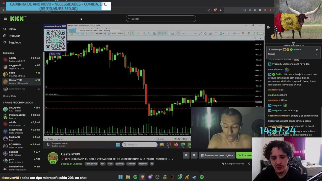Toggle Algotrading in MetaTrader toolbar
This screenshot has width=322, height=181.
tap(99, 33)
